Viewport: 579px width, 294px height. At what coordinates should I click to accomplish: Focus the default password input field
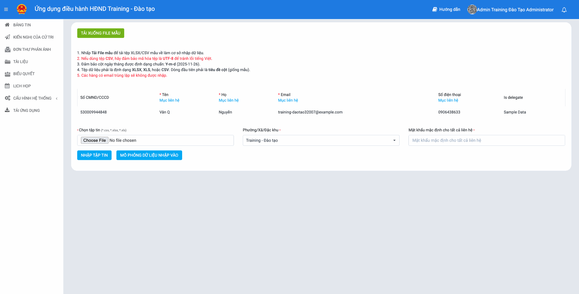point(486,140)
